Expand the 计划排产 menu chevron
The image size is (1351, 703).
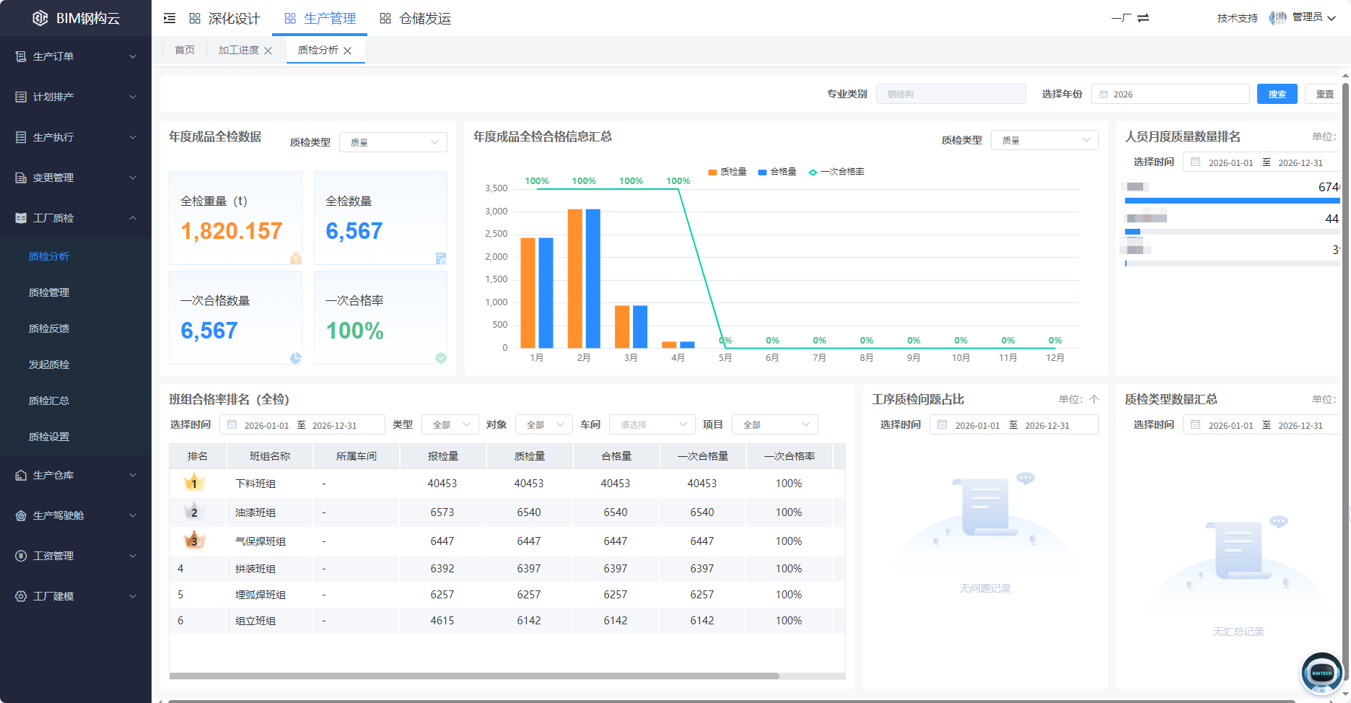(x=133, y=97)
